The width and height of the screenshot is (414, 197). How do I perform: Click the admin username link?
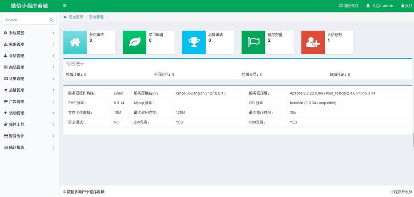coord(388,6)
